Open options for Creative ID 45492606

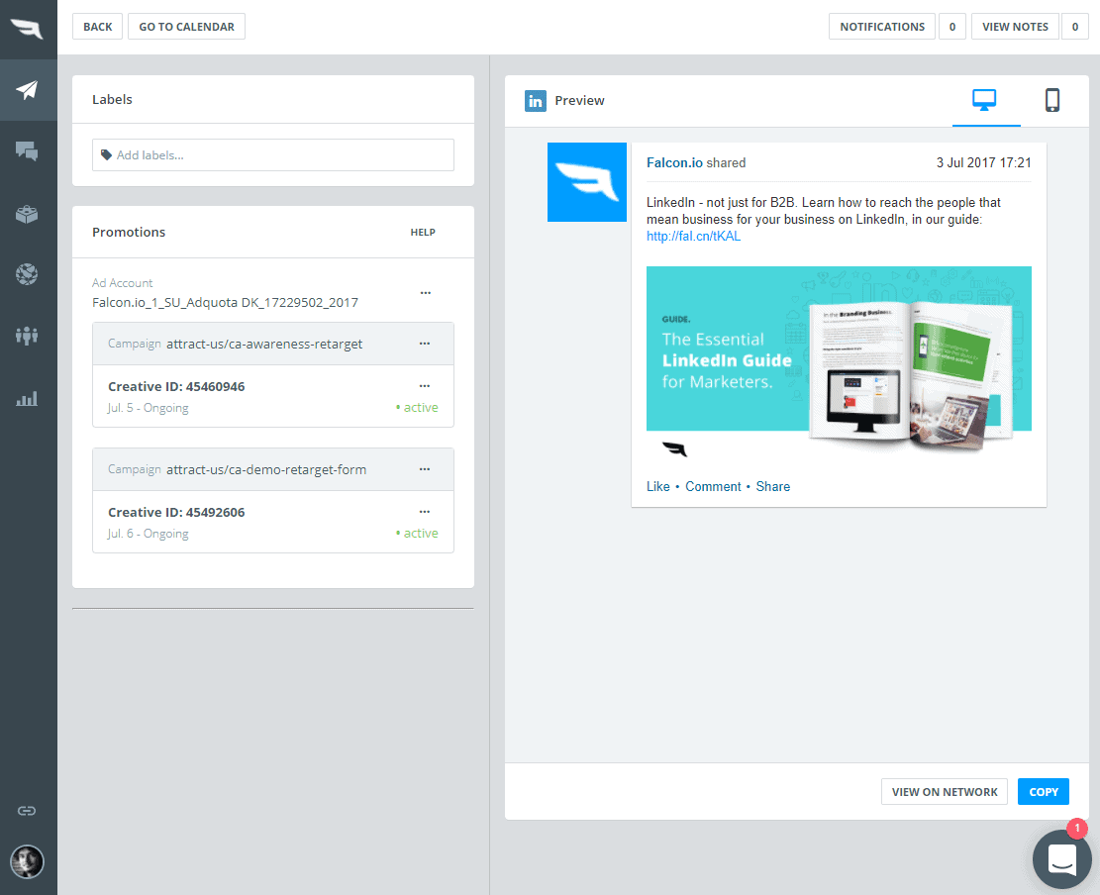pos(425,512)
